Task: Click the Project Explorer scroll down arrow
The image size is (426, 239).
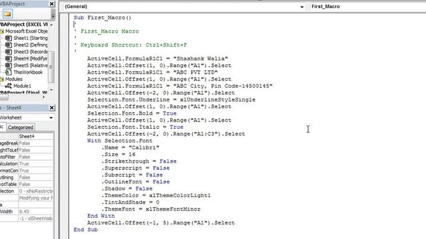Action: tap(51, 90)
